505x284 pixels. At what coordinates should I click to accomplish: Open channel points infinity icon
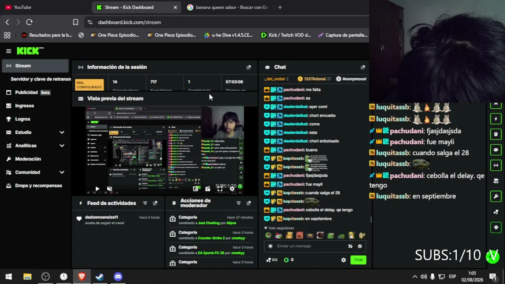272,260
